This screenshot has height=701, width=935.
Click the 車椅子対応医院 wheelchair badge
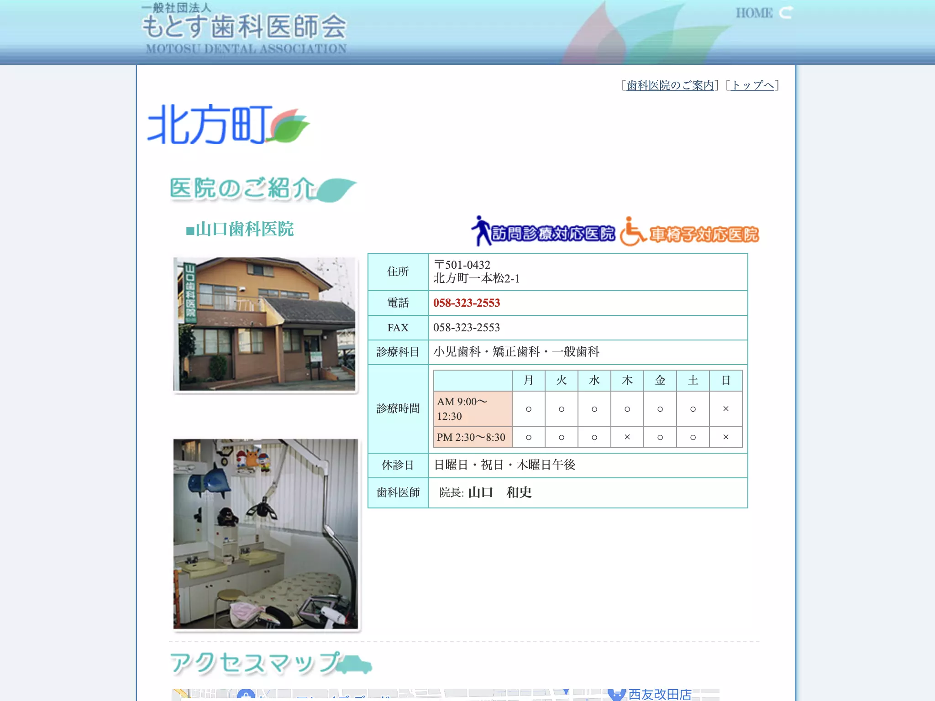pos(689,232)
